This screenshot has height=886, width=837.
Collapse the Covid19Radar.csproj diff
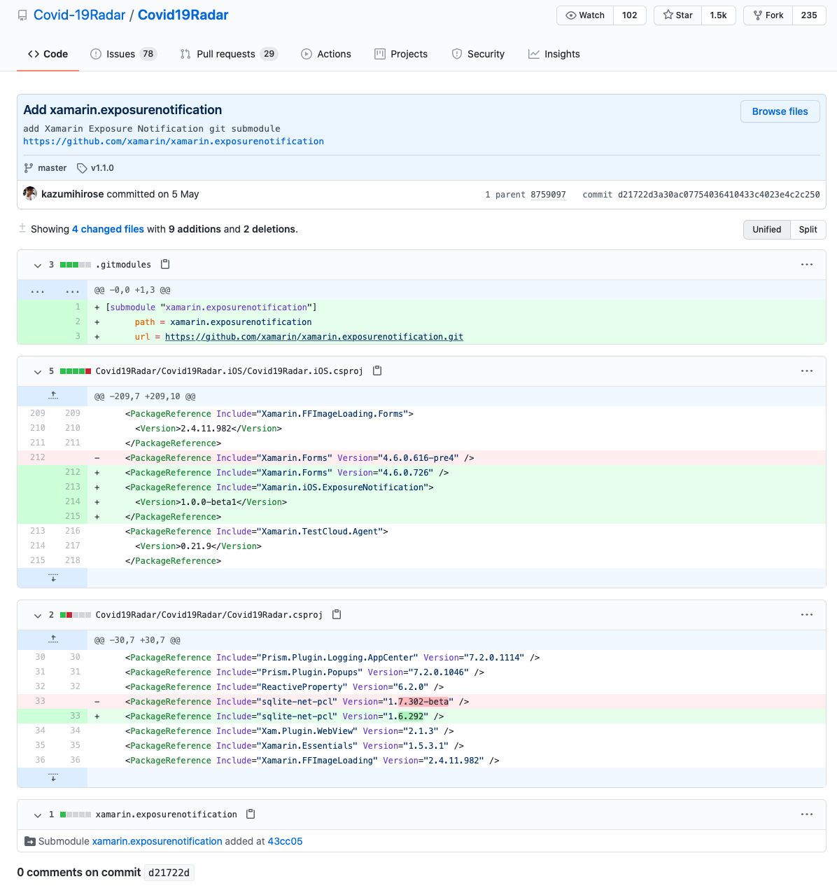pos(38,616)
